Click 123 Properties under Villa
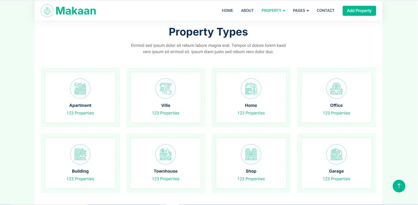Screen dimensions: 418x205 click(166, 113)
